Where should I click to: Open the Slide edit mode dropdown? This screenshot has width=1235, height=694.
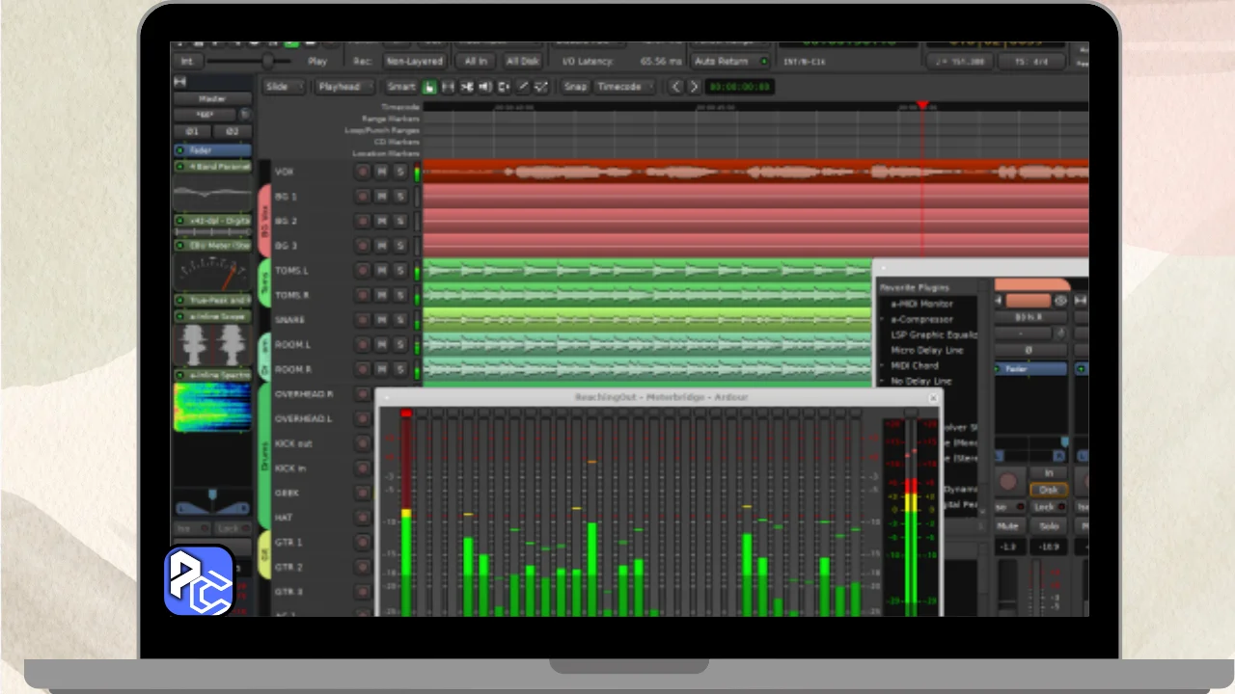[x=284, y=87]
